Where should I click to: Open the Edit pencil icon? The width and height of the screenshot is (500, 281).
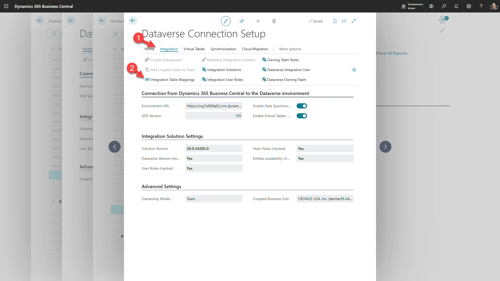[x=226, y=21]
